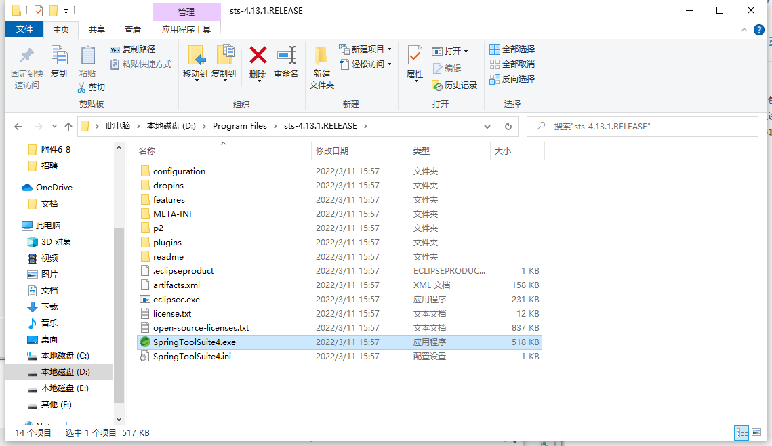Open the File (文件) tab

[24, 29]
